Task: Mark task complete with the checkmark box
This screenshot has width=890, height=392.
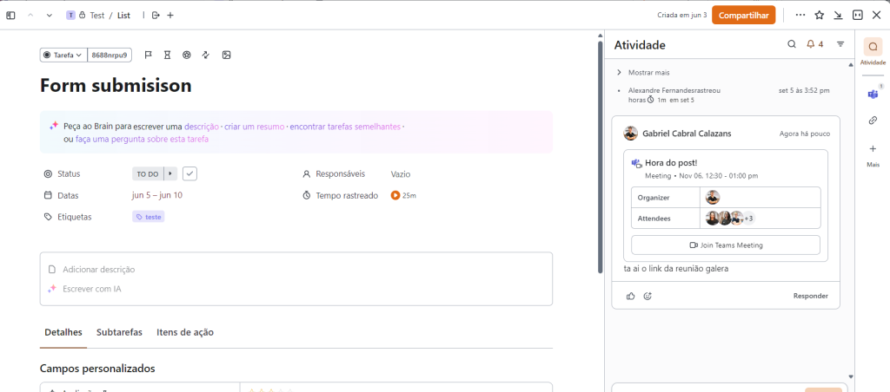Action: 189,173
